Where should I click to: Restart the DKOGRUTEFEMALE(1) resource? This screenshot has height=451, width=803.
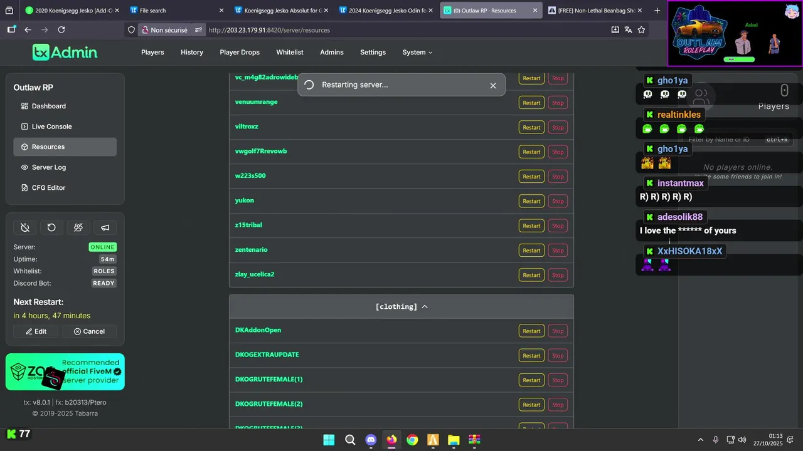(531, 380)
